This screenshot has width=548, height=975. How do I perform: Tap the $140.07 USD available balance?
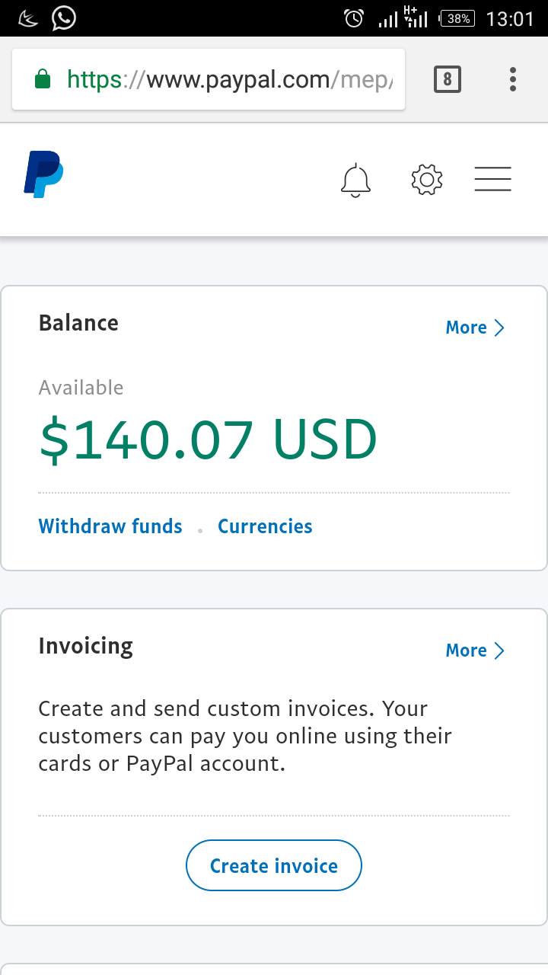208,440
